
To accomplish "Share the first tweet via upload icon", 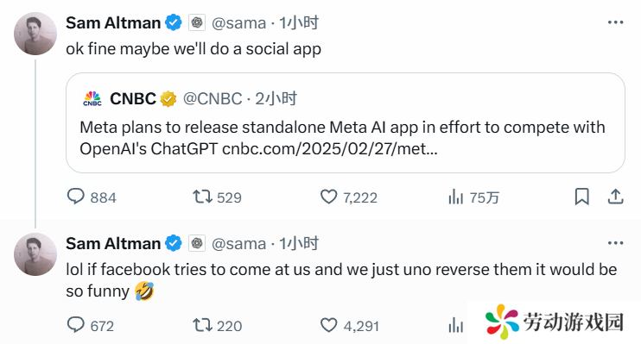I will tap(615, 197).
